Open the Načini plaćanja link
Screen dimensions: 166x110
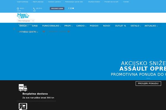click(x=38, y=2)
